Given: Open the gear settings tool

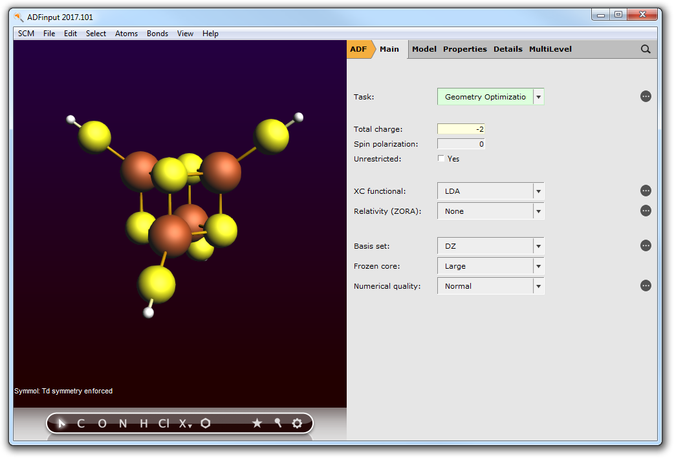Looking at the screenshot, I should click(297, 423).
